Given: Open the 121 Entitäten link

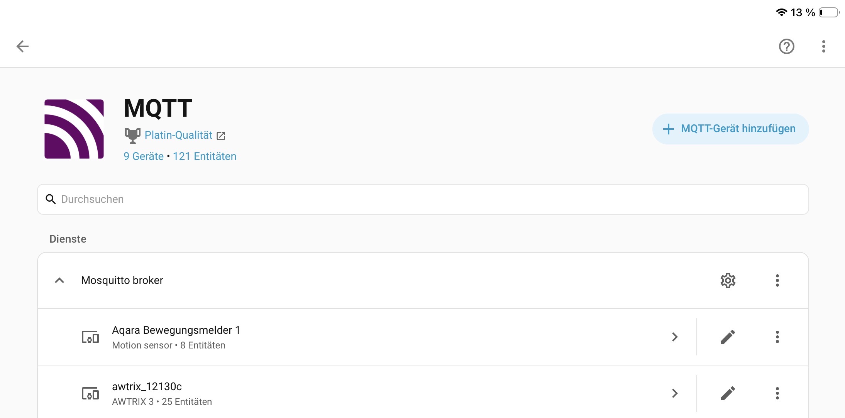Looking at the screenshot, I should coord(205,156).
